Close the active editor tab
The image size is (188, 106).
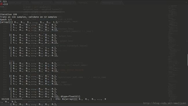pos(97,3)
